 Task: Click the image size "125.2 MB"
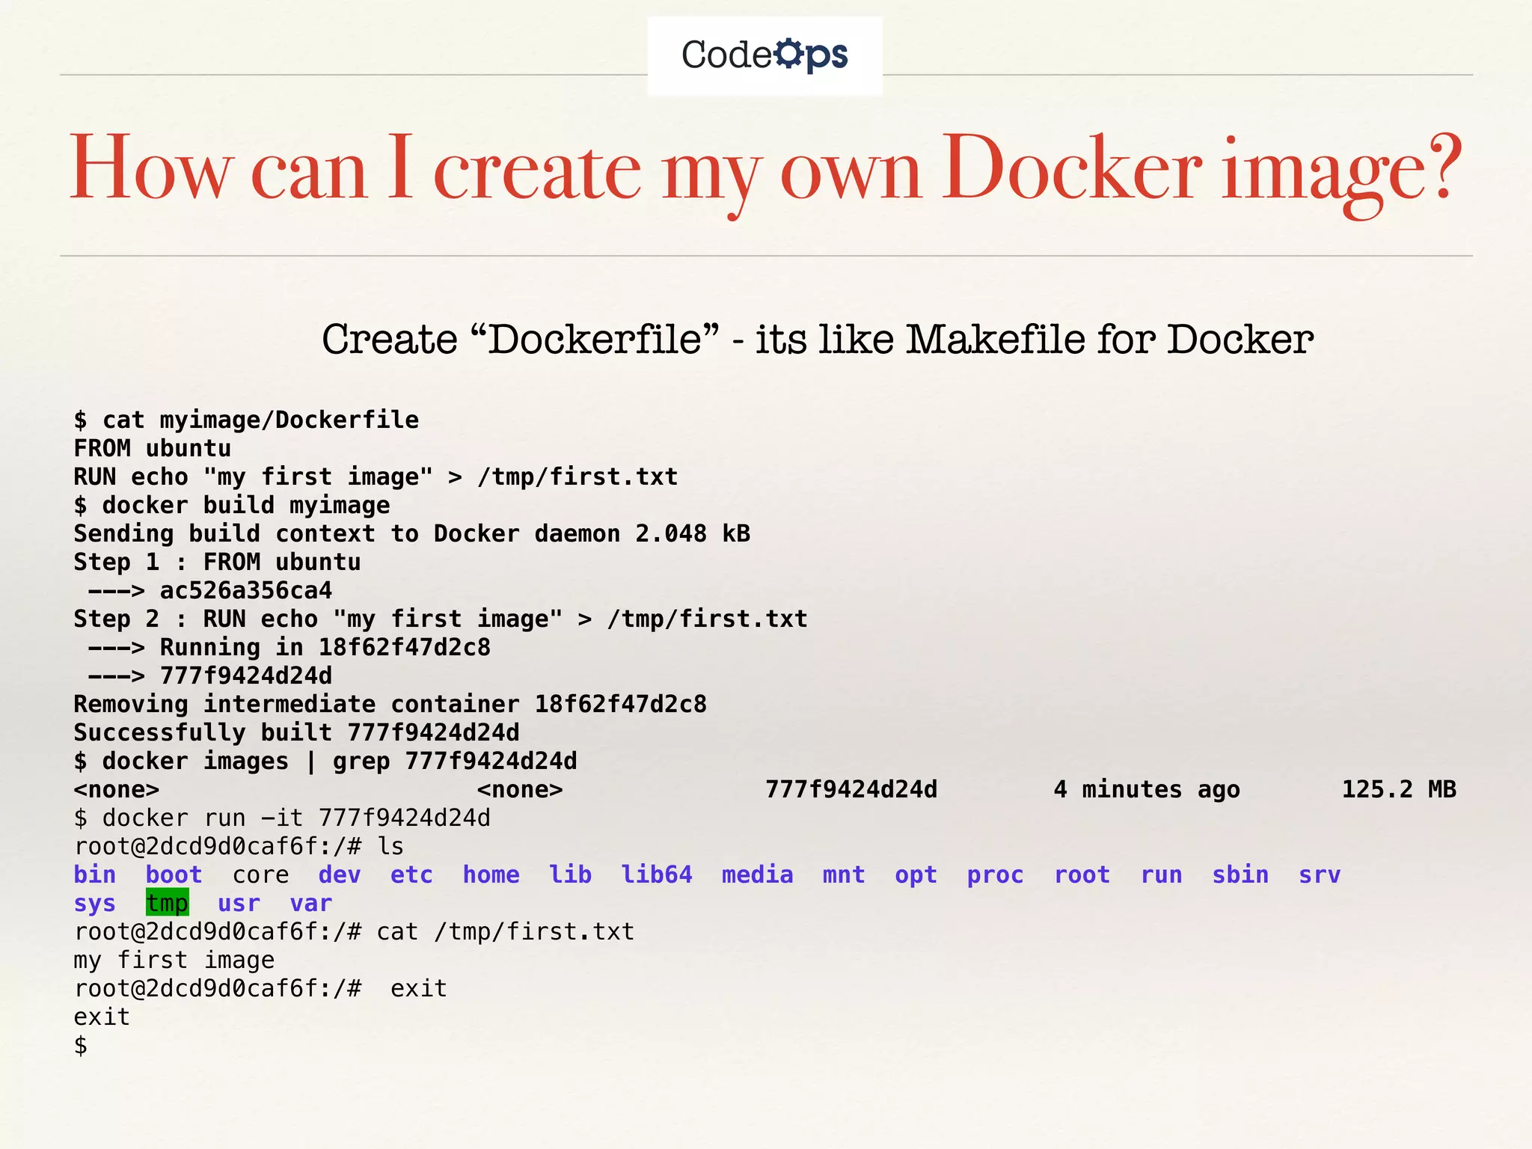click(x=1399, y=790)
